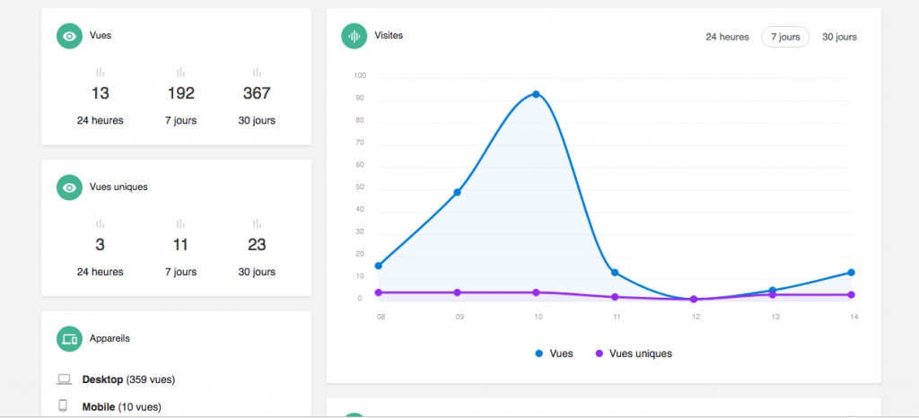Click the phone icon next to Mobile

pos(64,405)
